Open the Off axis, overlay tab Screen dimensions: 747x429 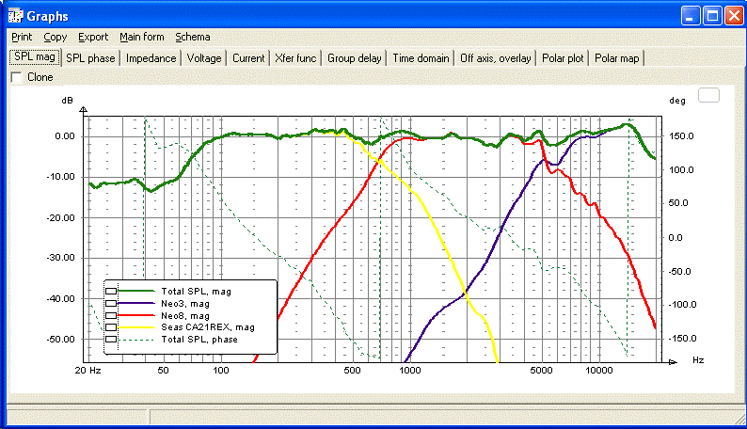click(495, 58)
